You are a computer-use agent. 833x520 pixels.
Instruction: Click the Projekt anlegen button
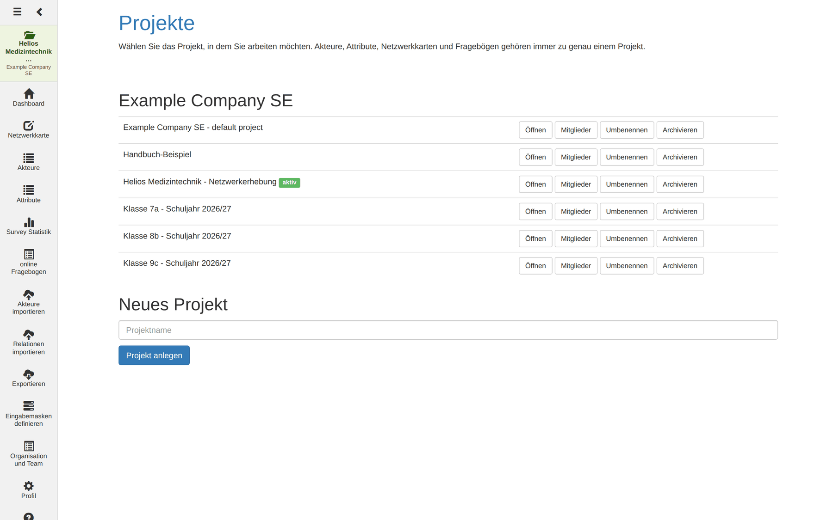coord(154,355)
